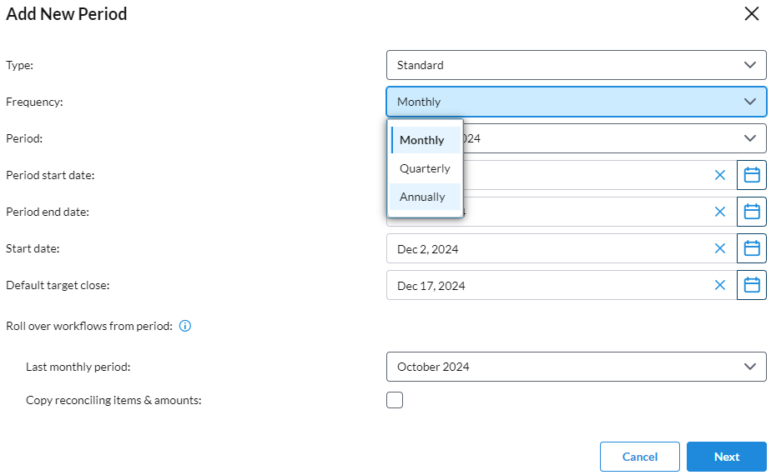Clear the Period end date value

tap(720, 212)
